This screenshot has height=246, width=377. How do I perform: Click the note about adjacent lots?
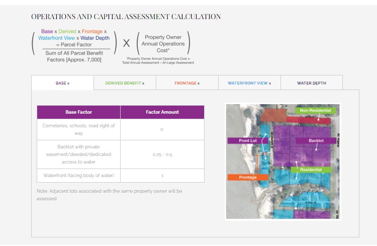[109, 195]
